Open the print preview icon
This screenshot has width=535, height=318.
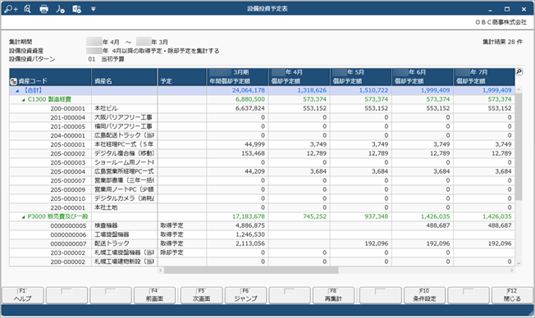(x=28, y=9)
